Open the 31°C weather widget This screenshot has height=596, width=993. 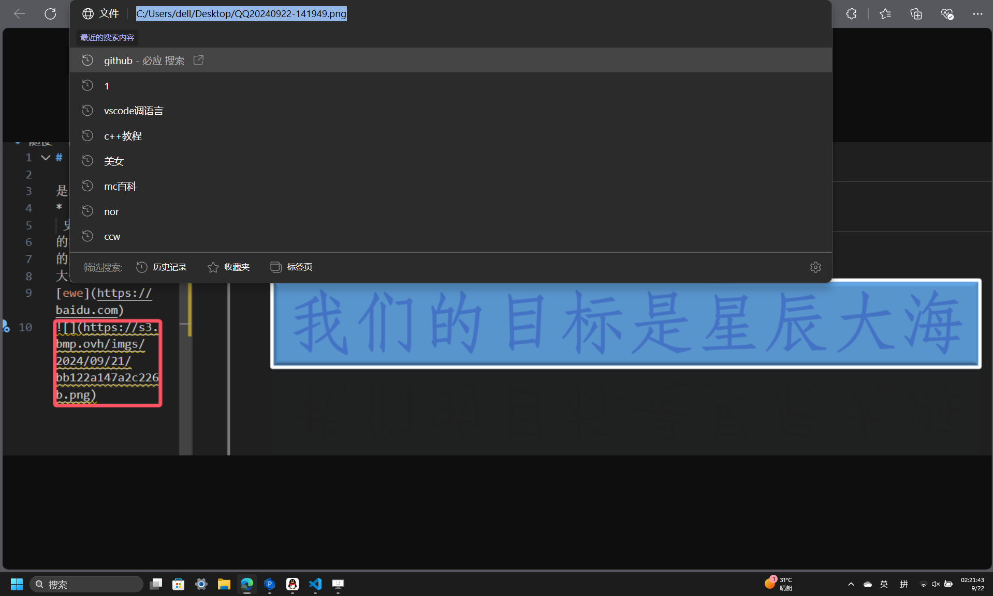[779, 584]
